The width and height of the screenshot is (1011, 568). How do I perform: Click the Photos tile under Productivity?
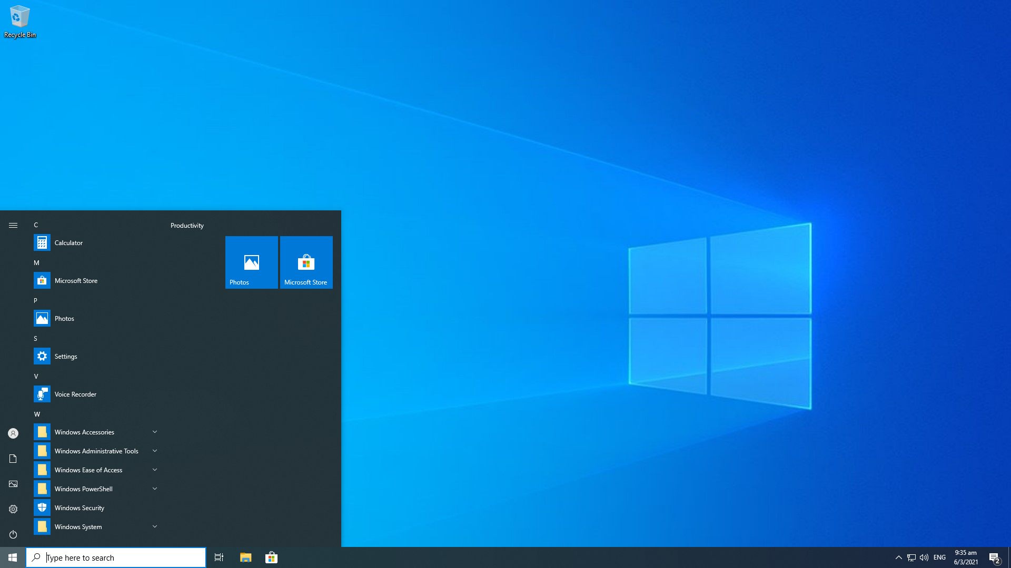pos(251,262)
